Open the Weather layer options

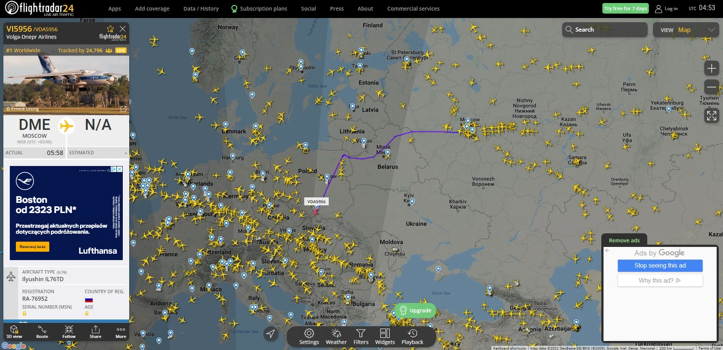pos(336,336)
